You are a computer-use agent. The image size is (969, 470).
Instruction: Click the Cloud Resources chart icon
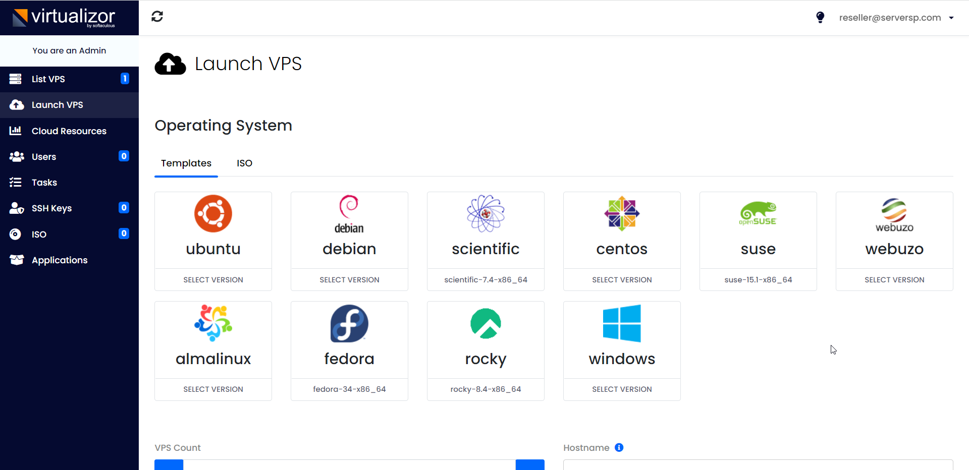coord(16,131)
